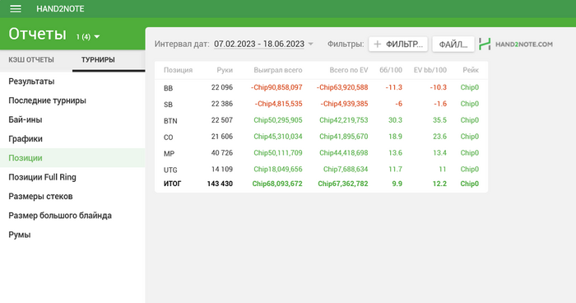Sort by the Выиграл всего column header

click(x=278, y=70)
